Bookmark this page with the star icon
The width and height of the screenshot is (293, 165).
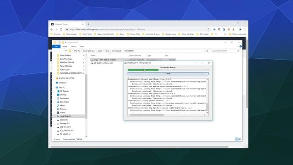(209, 29)
